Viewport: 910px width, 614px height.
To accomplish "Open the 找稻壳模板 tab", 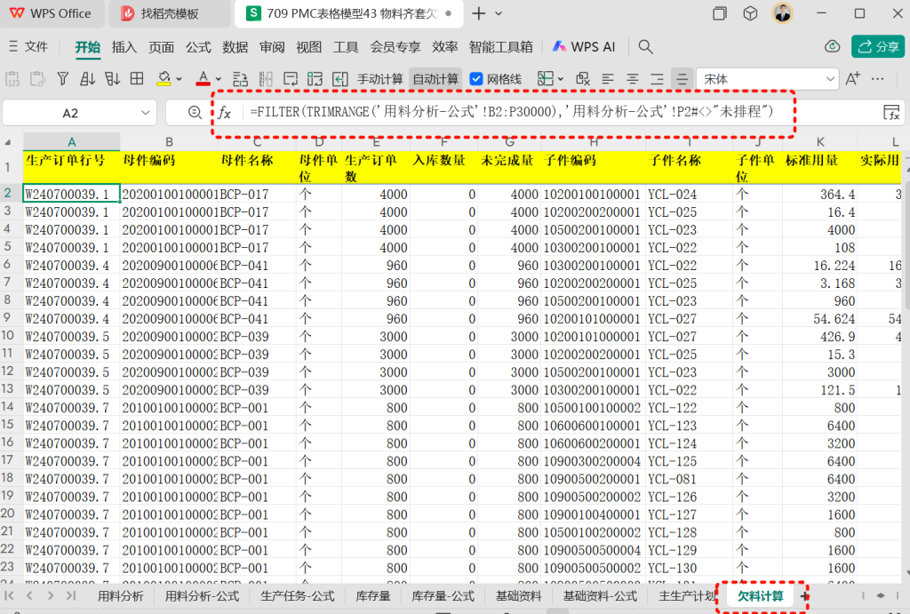I will tap(168, 13).
